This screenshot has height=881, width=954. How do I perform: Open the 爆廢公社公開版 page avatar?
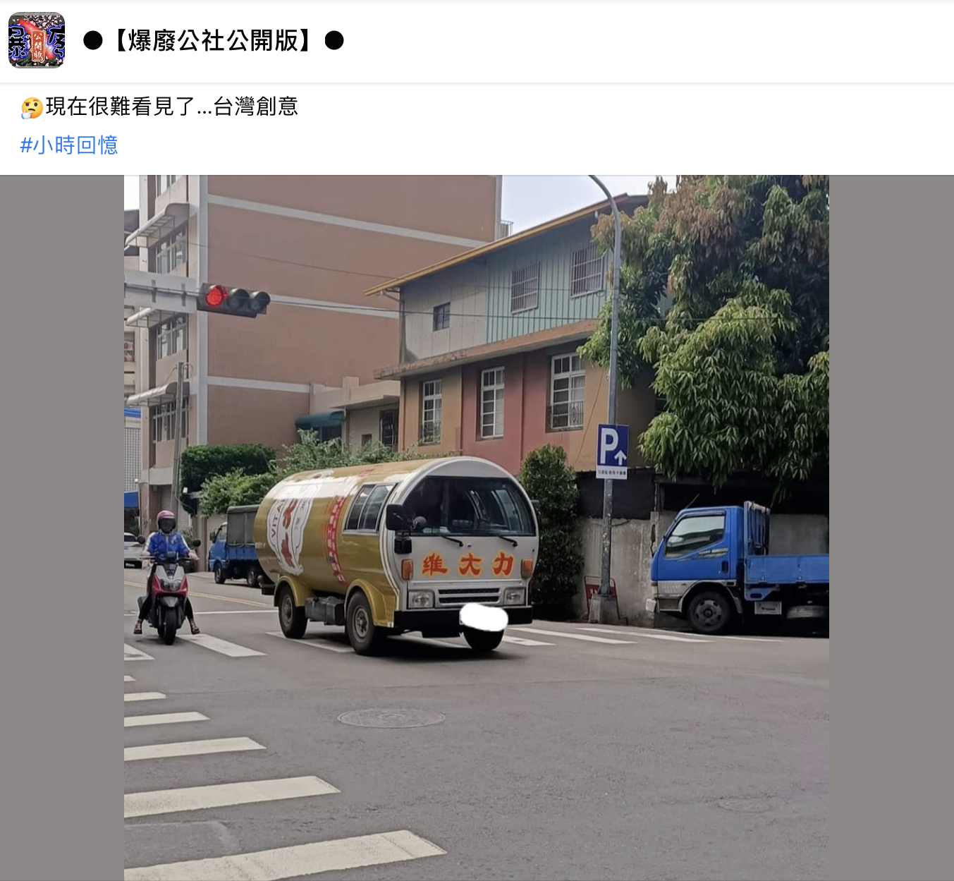point(37,40)
